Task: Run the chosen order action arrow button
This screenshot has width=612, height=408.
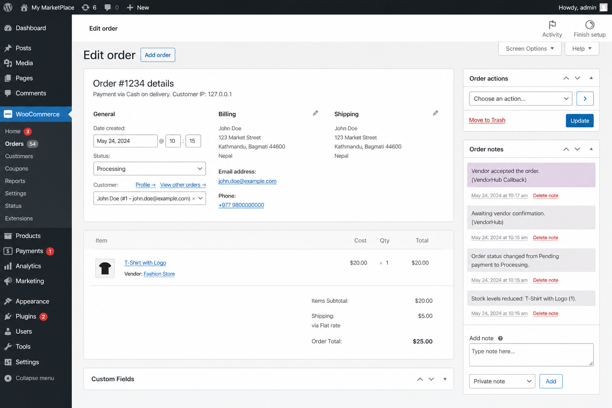Action: pyautogui.click(x=585, y=98)
